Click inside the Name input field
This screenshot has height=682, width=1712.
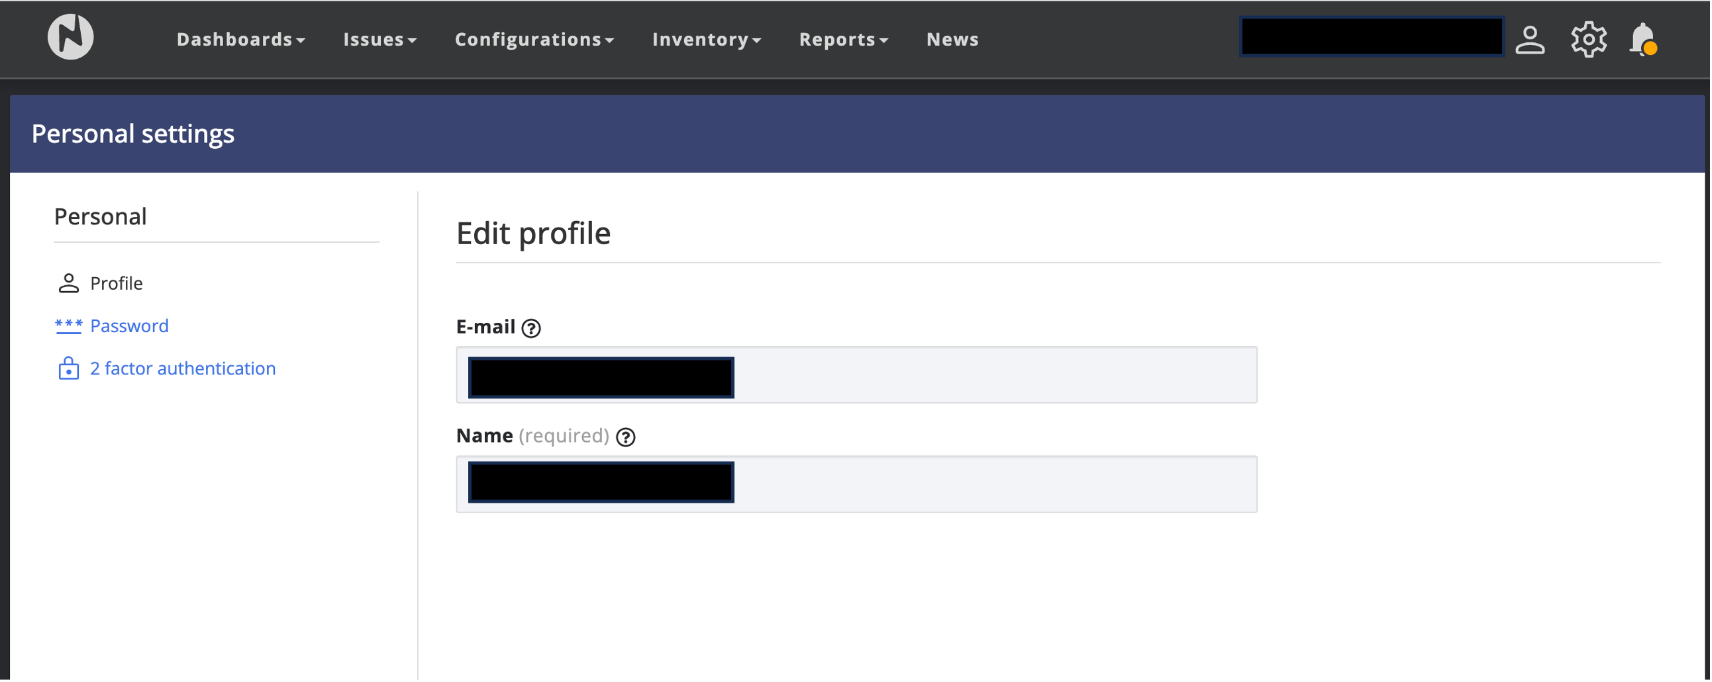pyautogui.click(x=856, y=484)
